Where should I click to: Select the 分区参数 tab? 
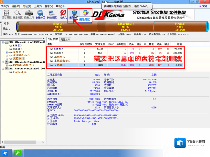(x=53, y=39)
